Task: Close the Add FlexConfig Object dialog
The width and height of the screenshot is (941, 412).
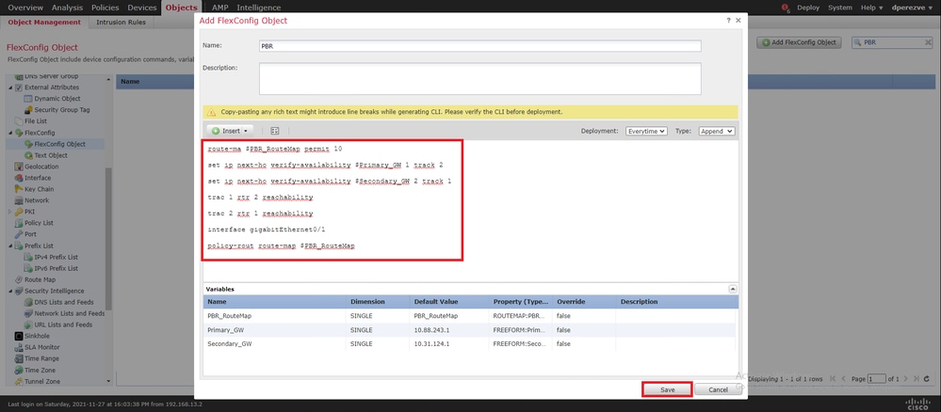Action: click(x=738, y=21)
